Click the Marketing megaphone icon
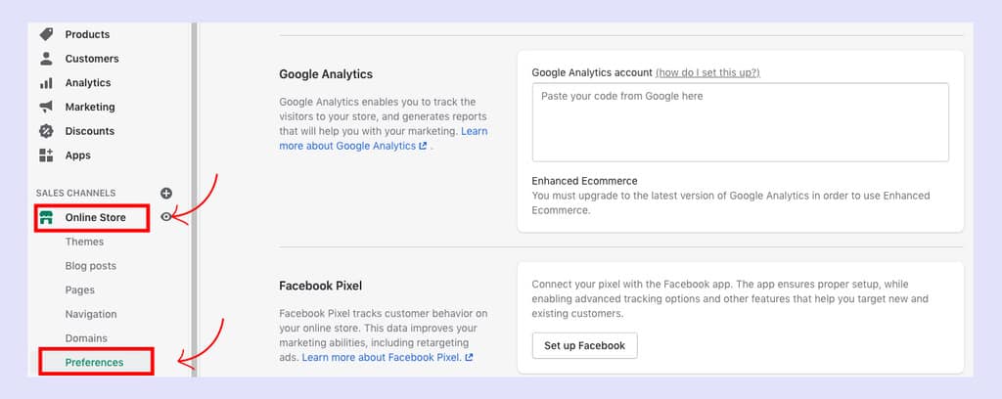 46,107
